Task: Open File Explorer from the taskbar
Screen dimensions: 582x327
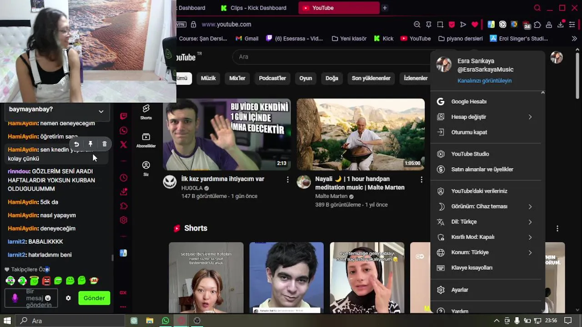Action: click(150, 321)
